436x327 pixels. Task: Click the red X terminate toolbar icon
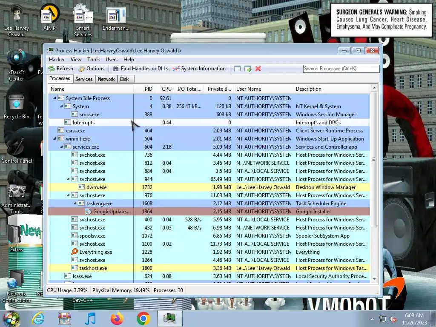coord(258,69)
